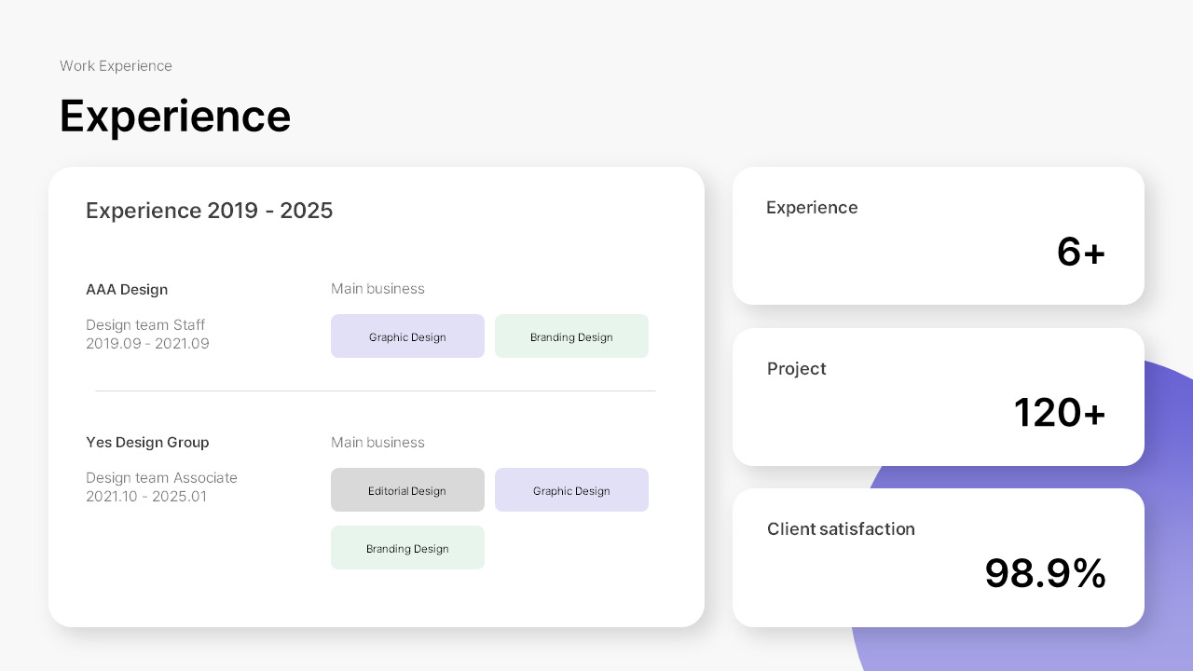The image size is (1193, 671).
Task: Click the Editorial Design tag
Action: pos(407,490)
